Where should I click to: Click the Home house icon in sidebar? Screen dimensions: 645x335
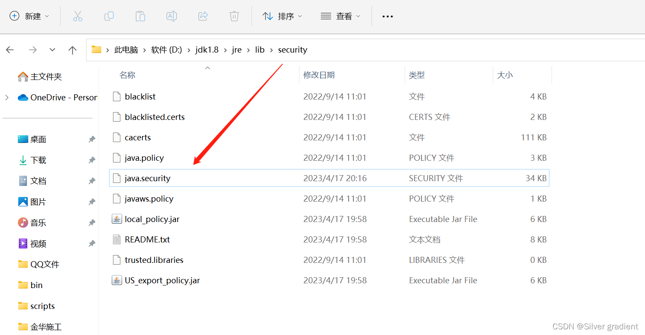pyautogui.click(x=23, y=76)
